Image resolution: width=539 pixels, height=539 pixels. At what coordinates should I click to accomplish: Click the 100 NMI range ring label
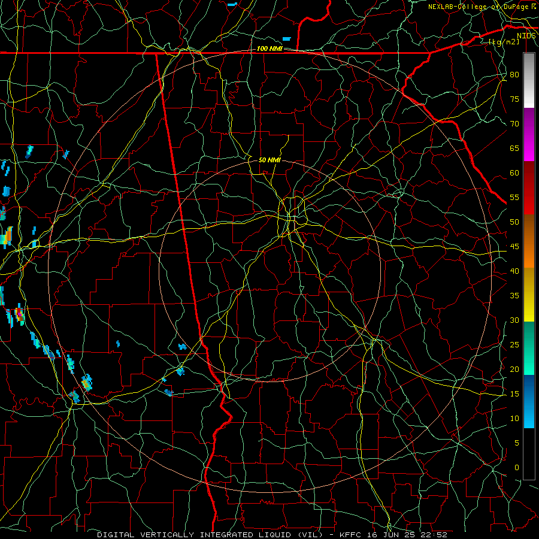pyautogui.click(x=269, y=49)
